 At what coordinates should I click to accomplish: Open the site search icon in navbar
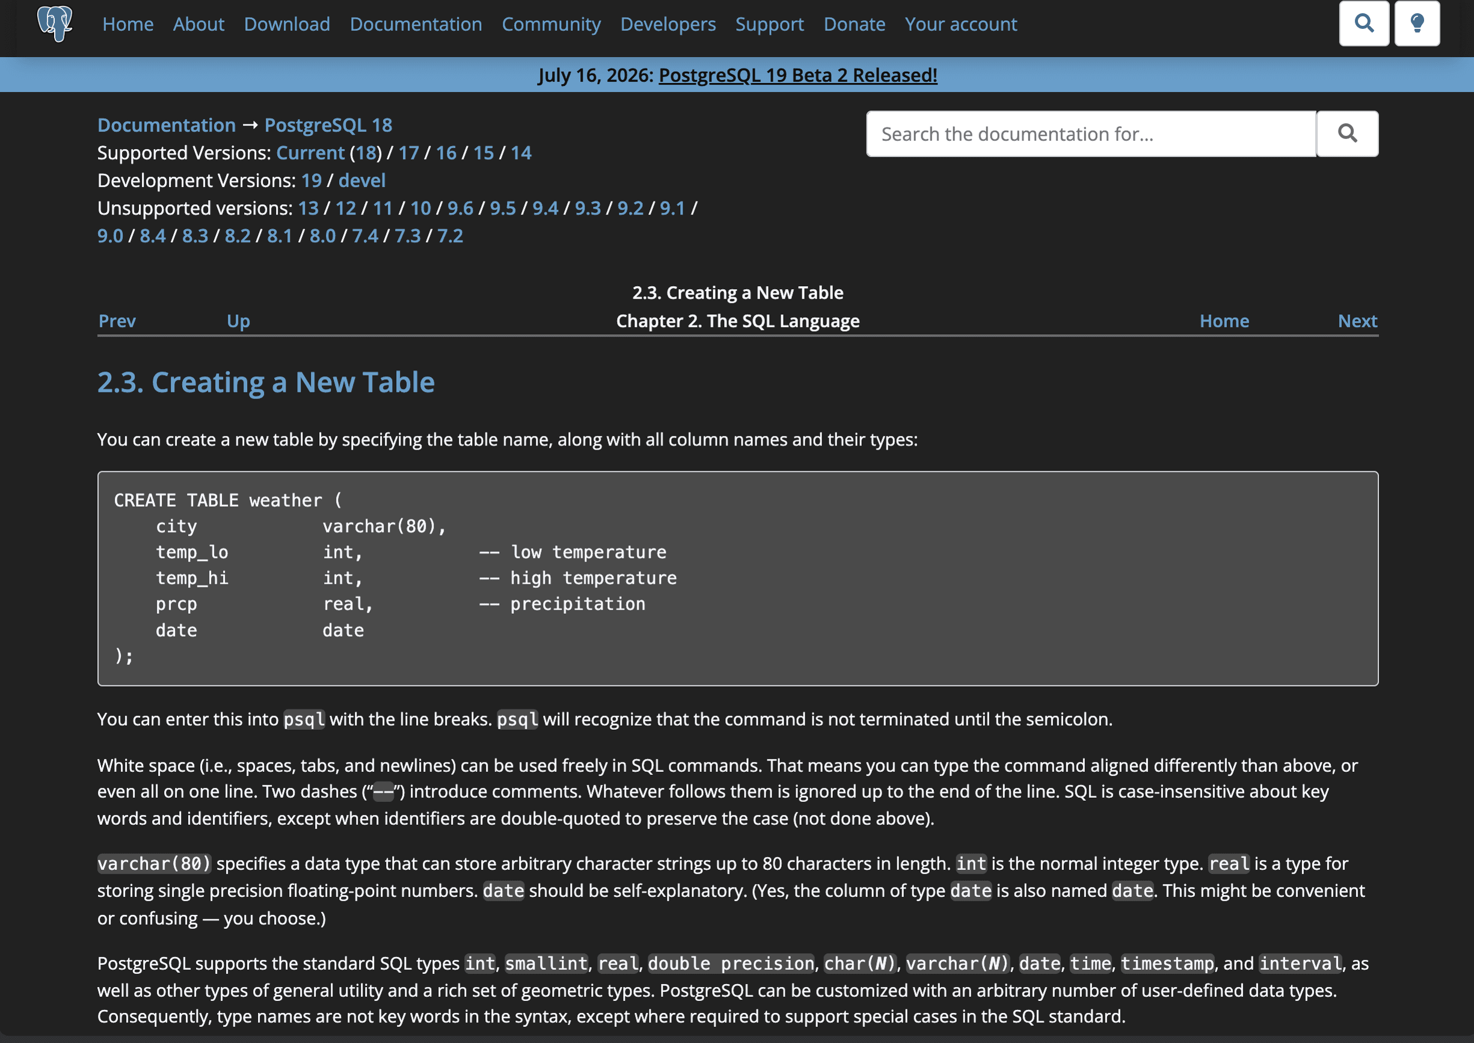click(x=1363, y=24)
